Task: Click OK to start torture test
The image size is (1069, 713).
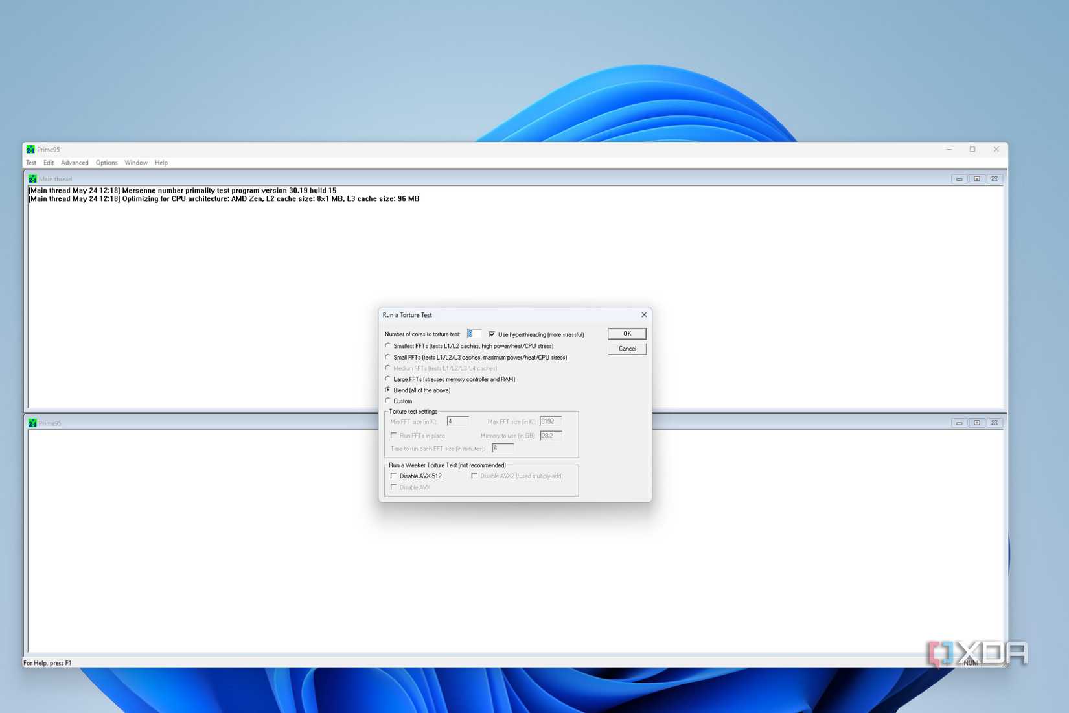Action: (627, 334)
